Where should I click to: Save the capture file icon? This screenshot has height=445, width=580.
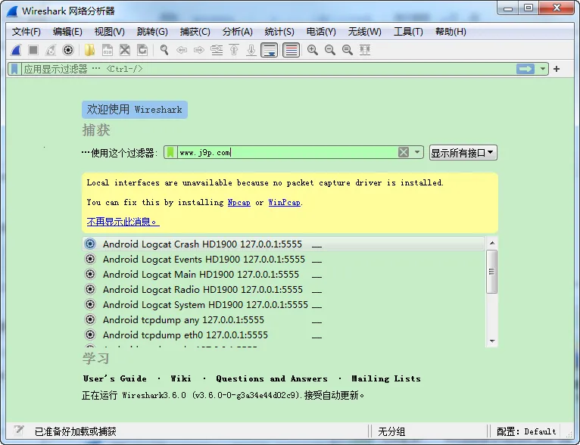pos(108,50)
